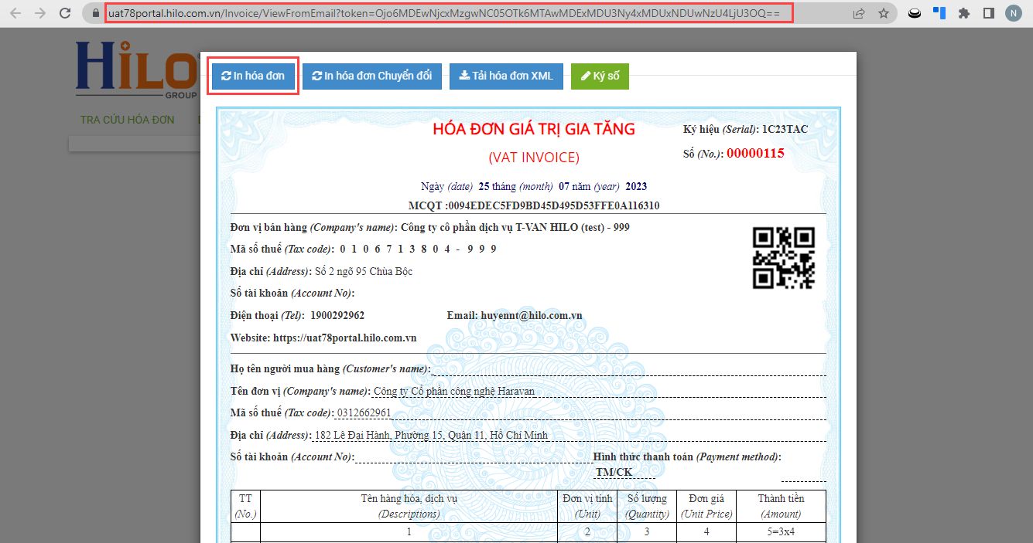Click the invoice QR code
The width and height of the screenshot is (1033, 543).
coord(783,258)
